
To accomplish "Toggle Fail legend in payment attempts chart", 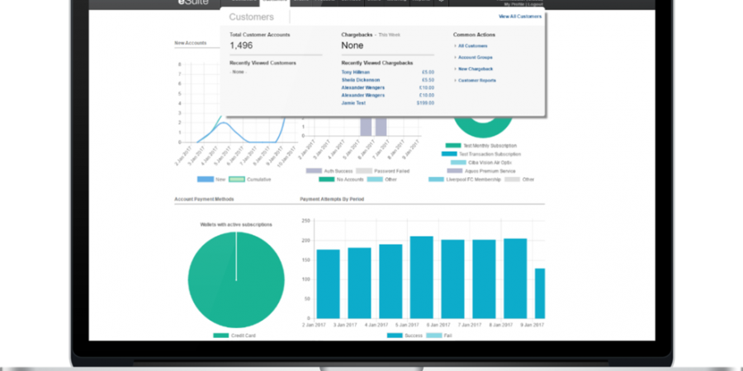I will pos(433,336).
